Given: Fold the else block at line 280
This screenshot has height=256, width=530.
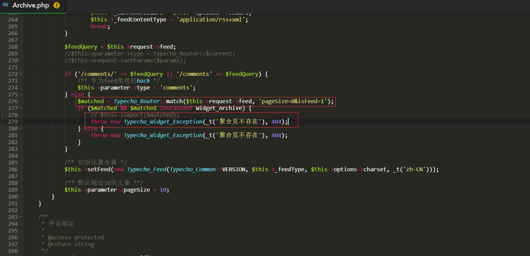Looking at the screenshot, I should (21, 129).
